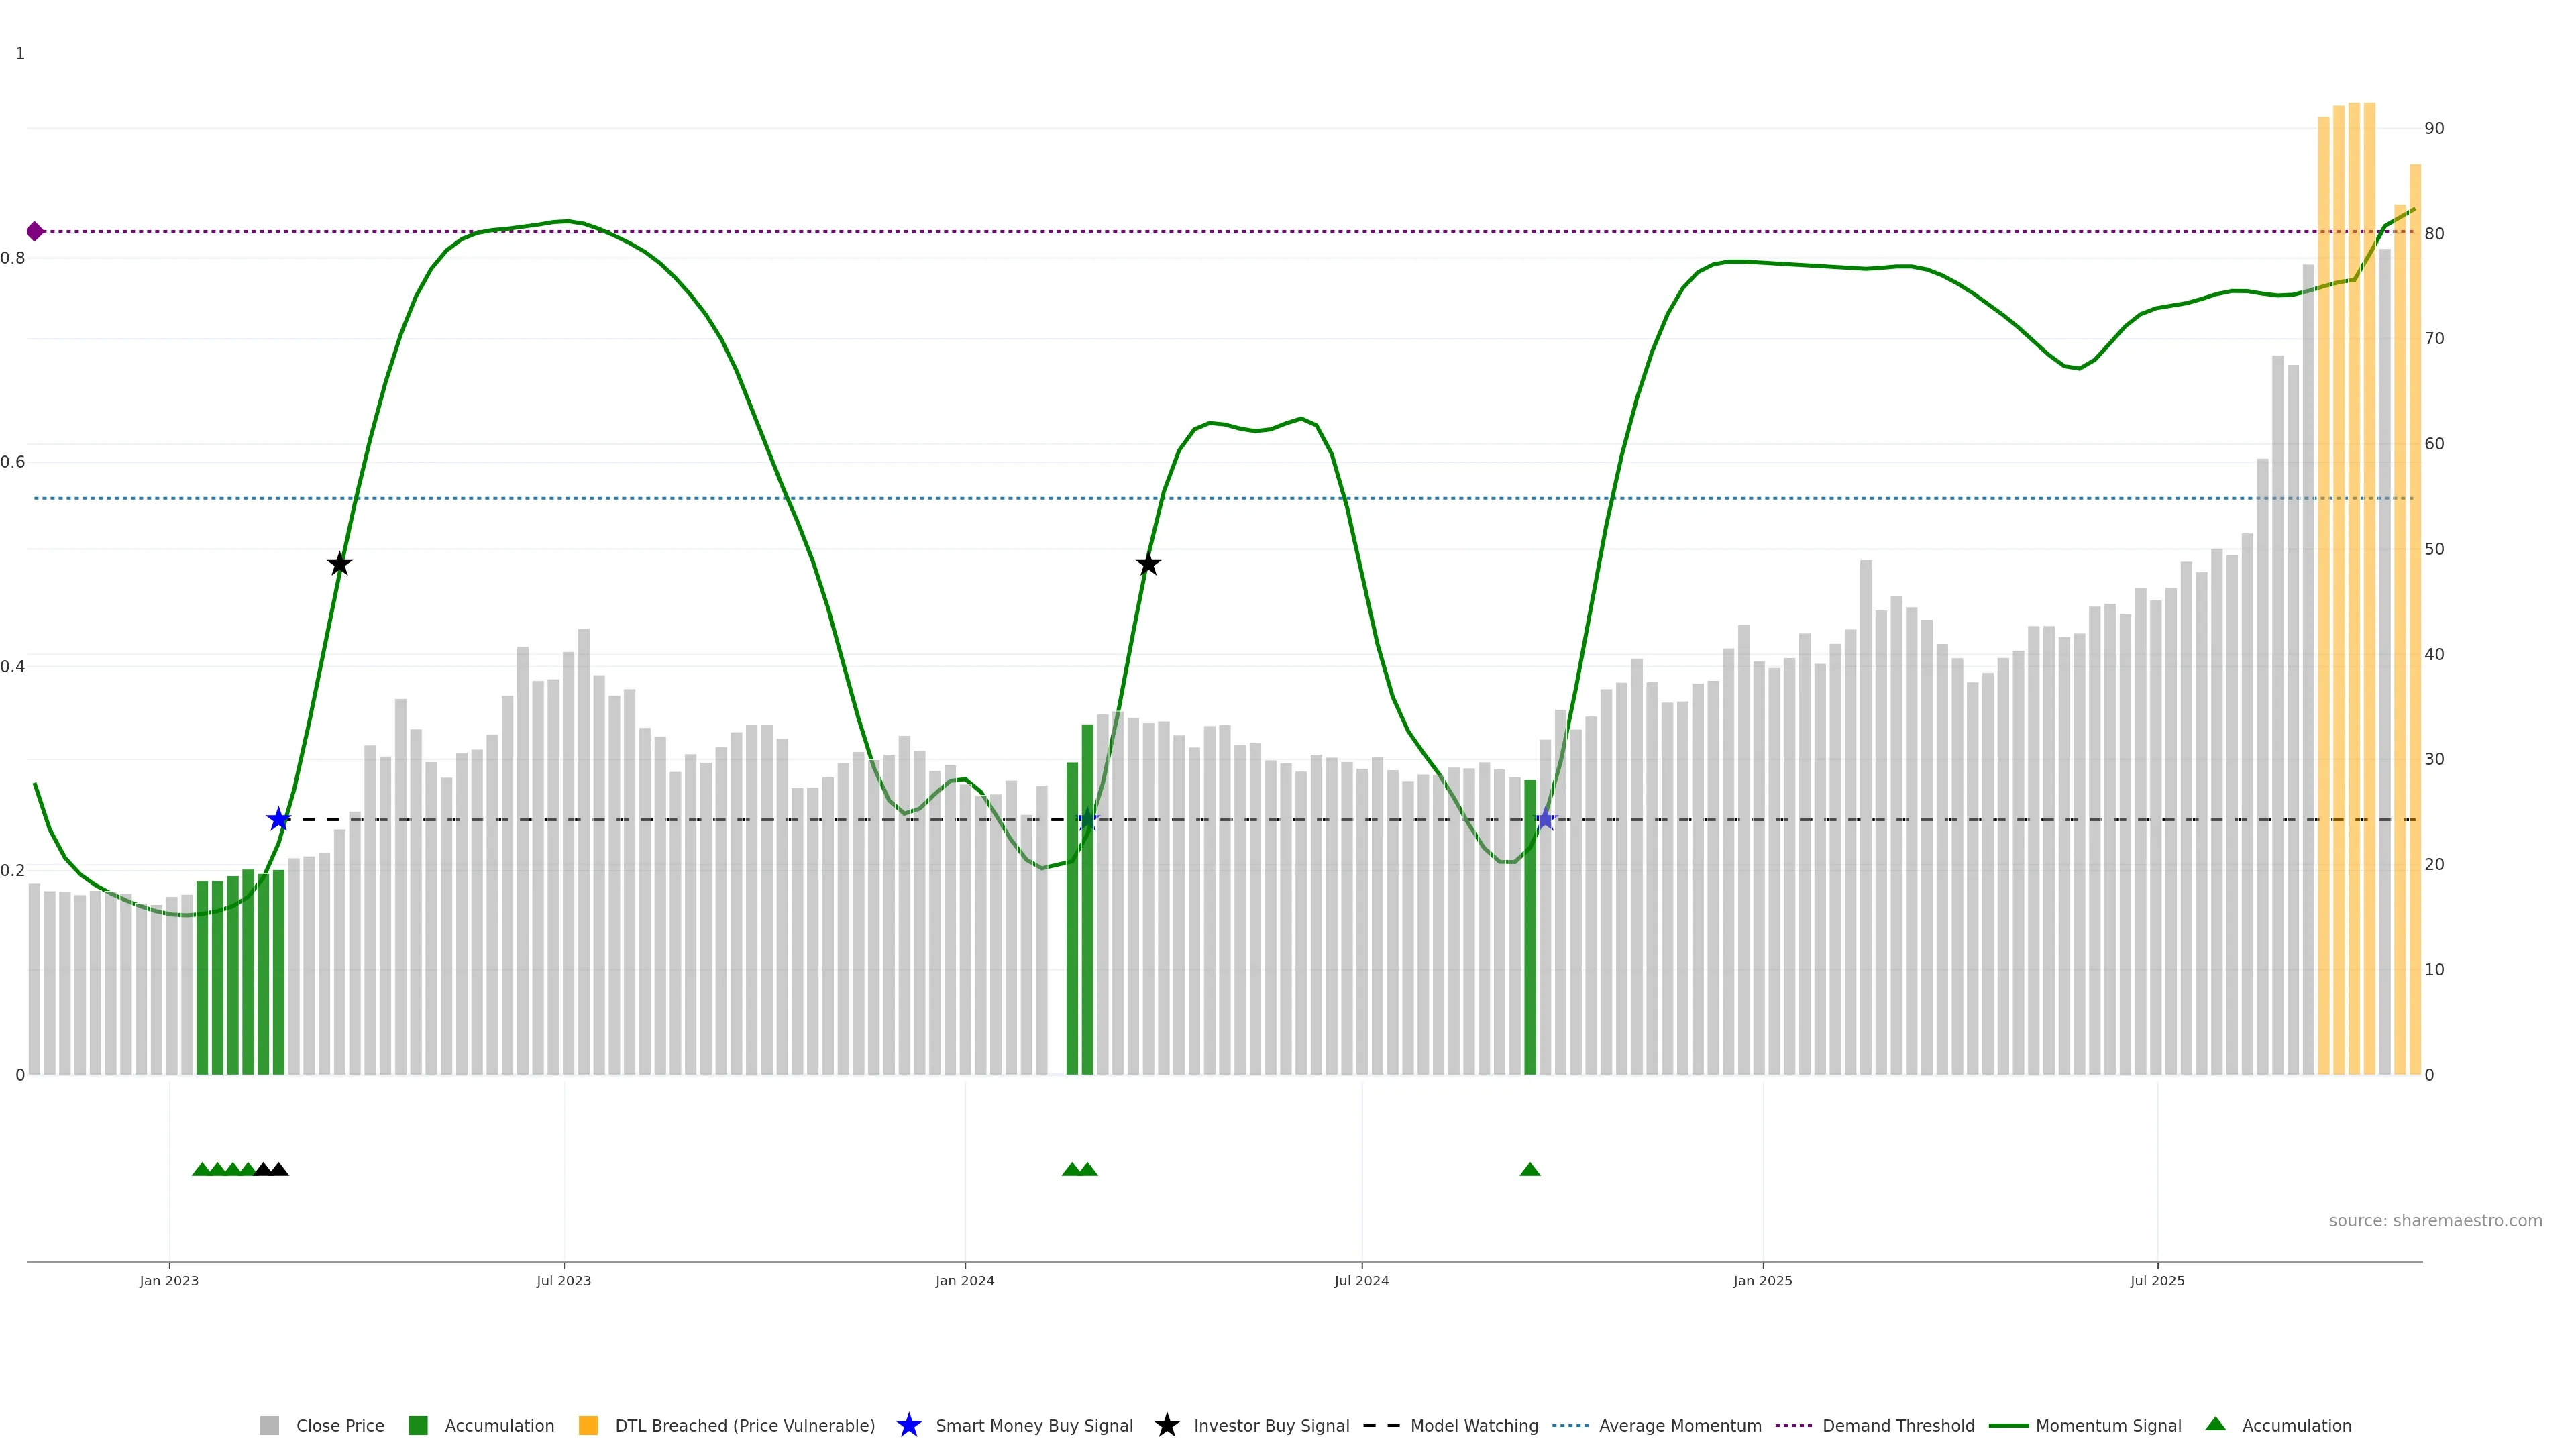
Task: Toggle DTL Breached (Price Vulnerable) legend entry
Action: pyautogui.click(x=744, y=1426)
